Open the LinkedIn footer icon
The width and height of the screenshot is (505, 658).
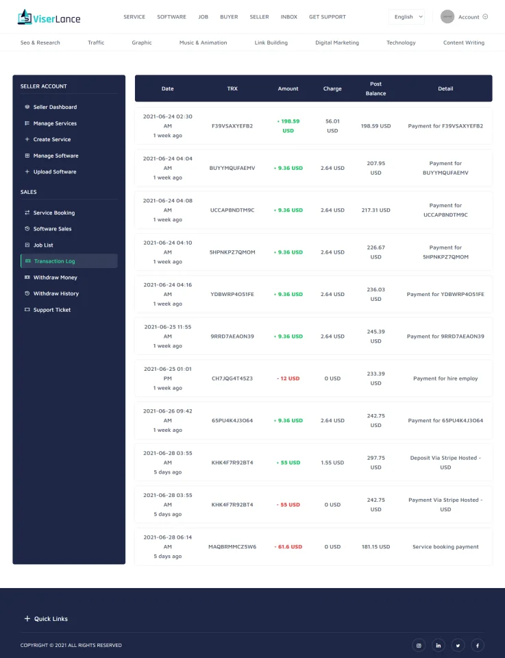(x=439, y=645)
